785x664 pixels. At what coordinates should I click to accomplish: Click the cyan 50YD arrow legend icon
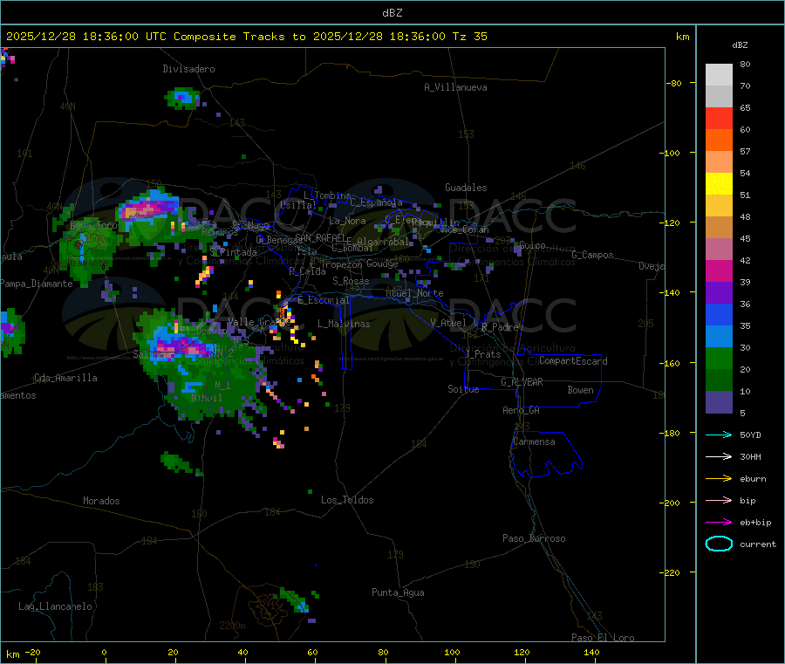(x=719, y=435)
